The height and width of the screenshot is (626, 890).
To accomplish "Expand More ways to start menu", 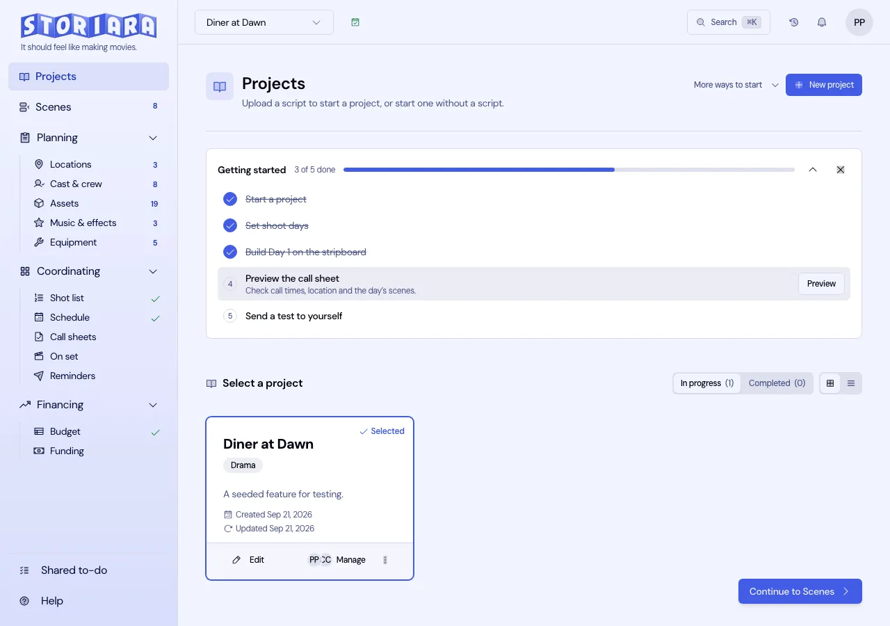I will pos(736,85).
